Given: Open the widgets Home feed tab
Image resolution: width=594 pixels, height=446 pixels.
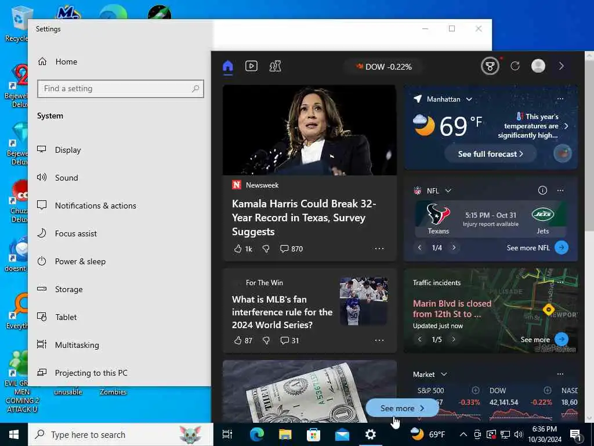Looking at the screenshot, I should [x=227, y=66].
